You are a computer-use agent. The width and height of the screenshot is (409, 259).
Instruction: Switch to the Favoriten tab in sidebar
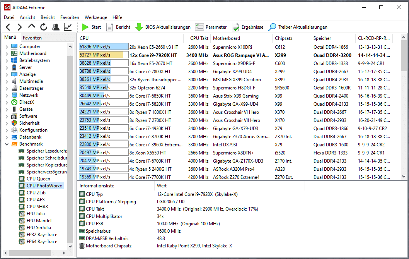[32, 38]
